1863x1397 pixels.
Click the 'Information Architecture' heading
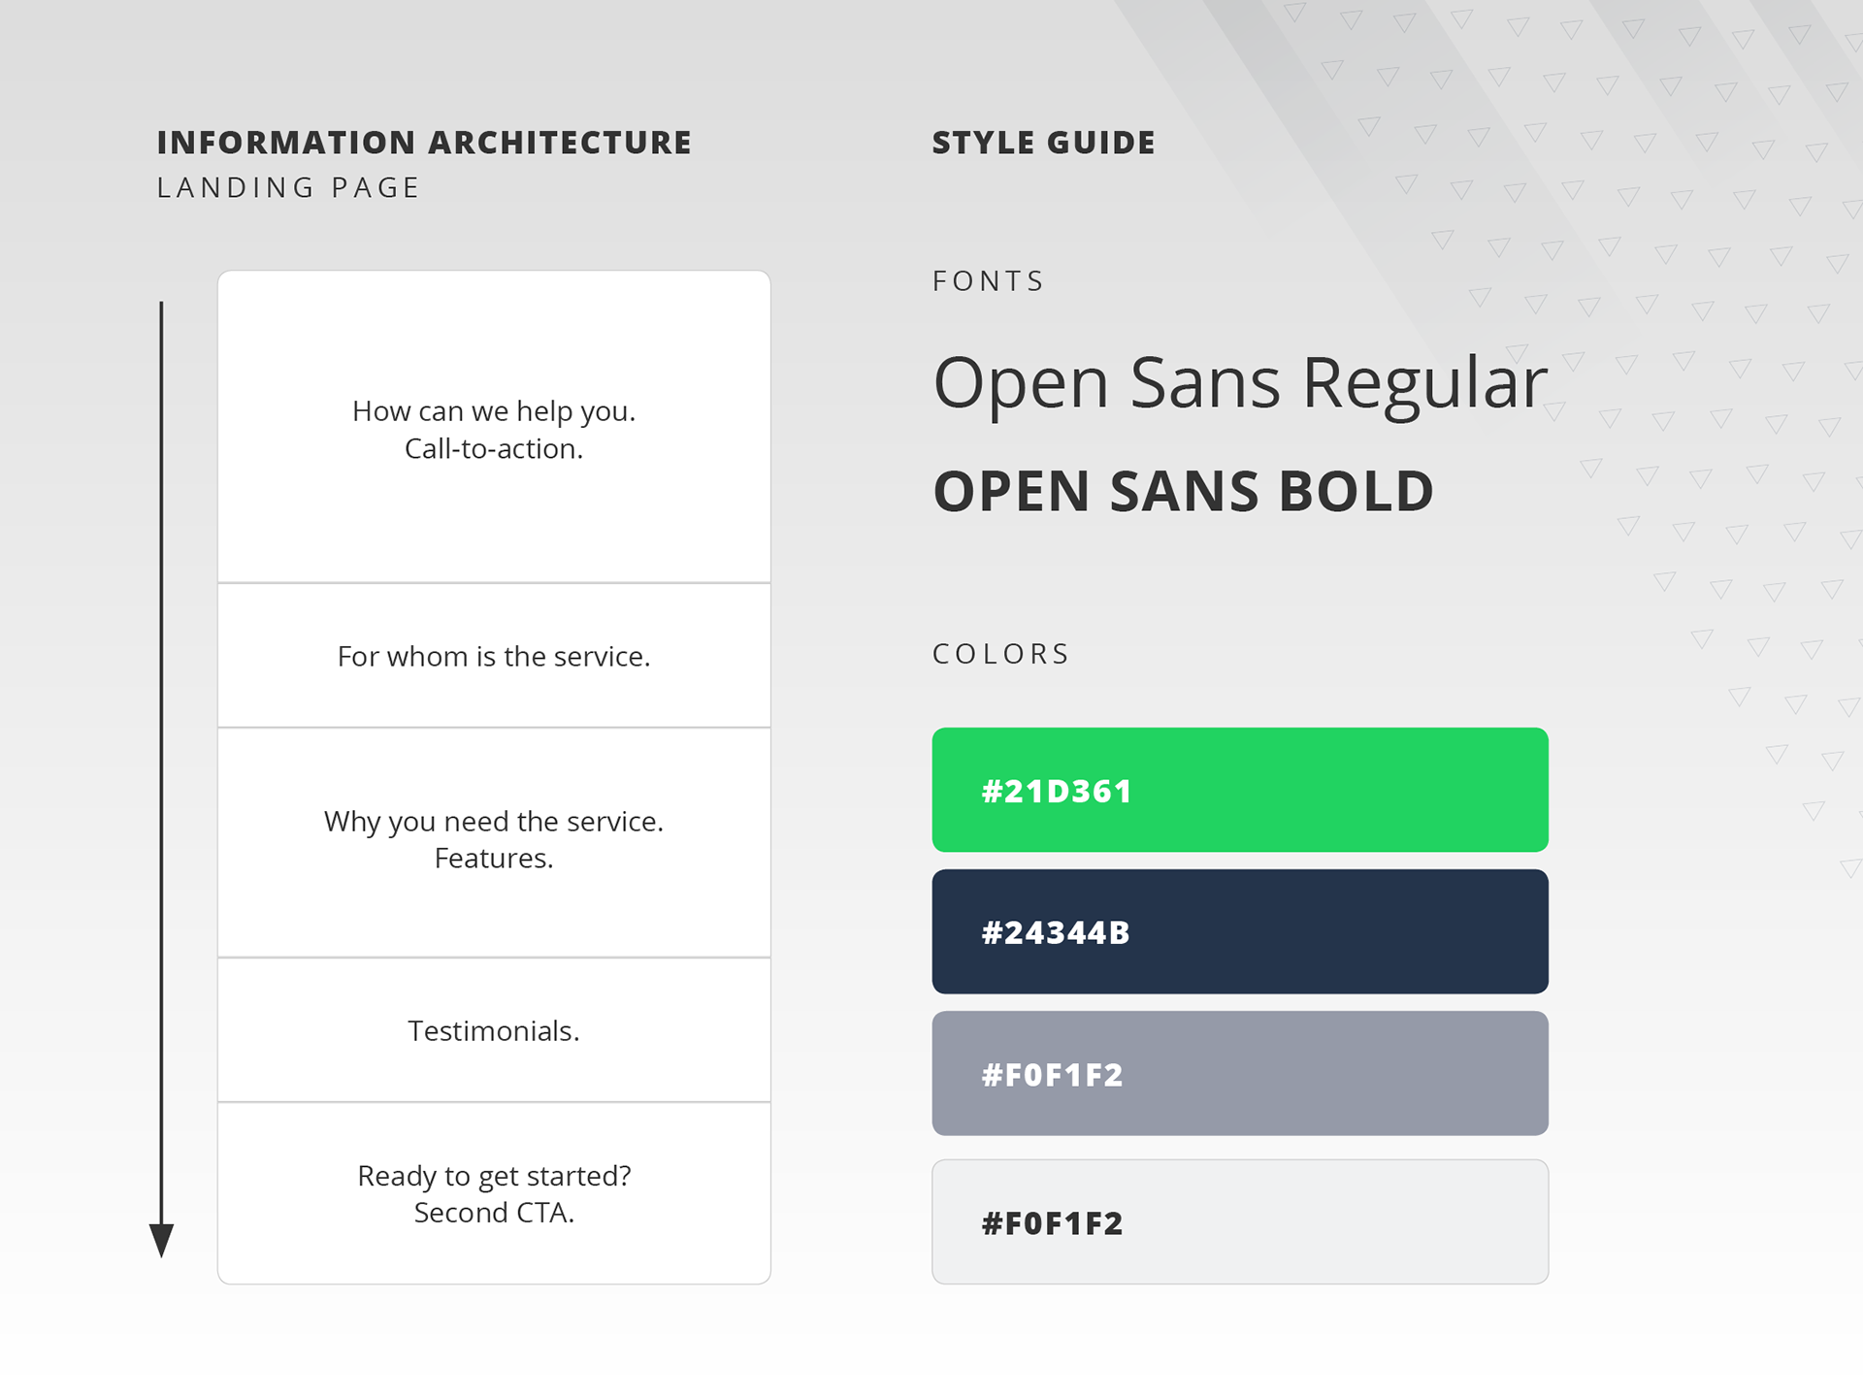[x=424, y=143]
